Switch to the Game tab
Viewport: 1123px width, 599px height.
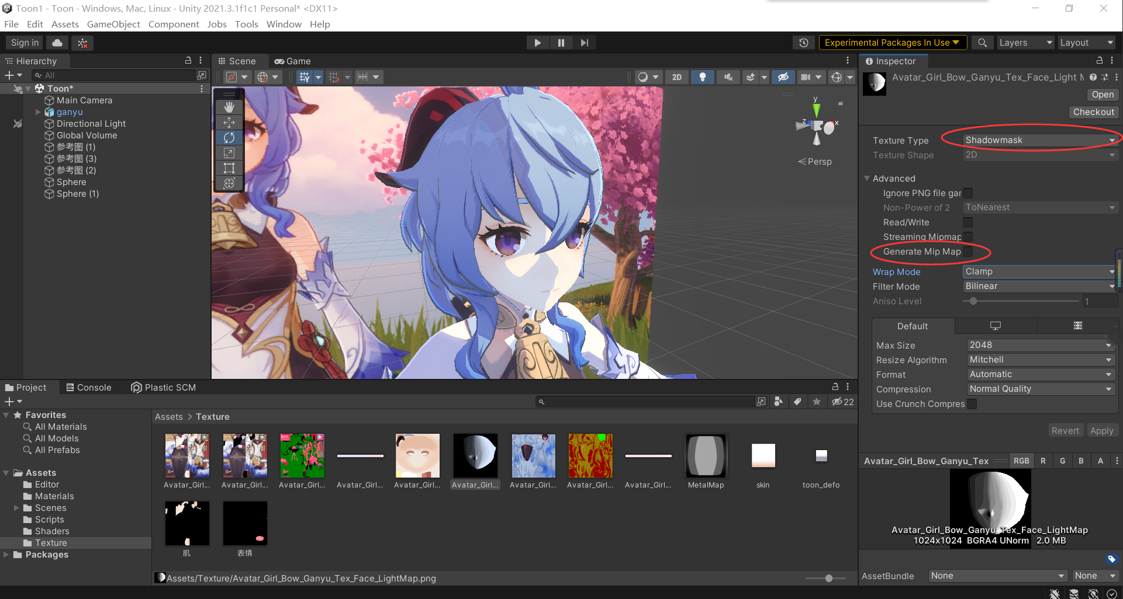pos(293,61)
